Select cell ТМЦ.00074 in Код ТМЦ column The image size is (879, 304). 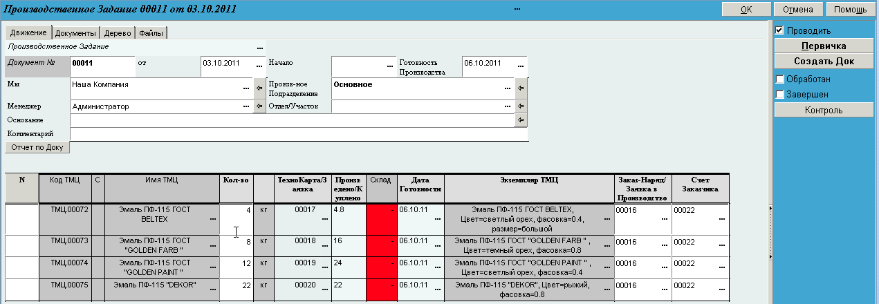coord(65,267)
